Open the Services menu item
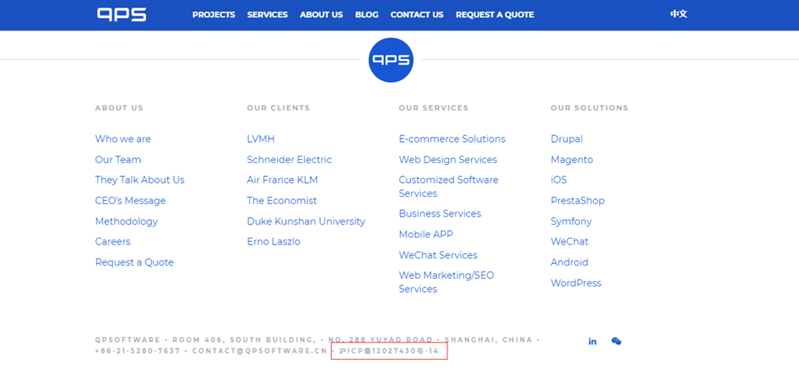This screenshot has height=378, width=799. pyautogui.click(x=267, y=15)
